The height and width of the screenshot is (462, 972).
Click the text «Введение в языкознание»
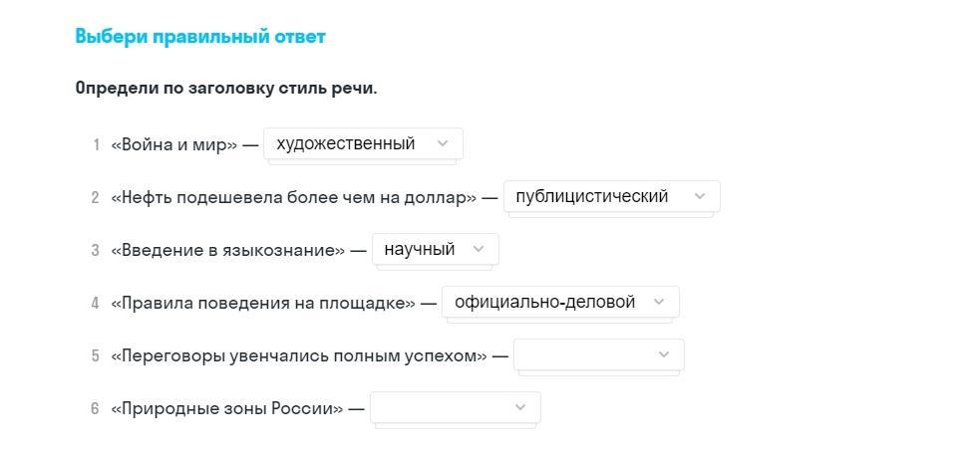227,250
